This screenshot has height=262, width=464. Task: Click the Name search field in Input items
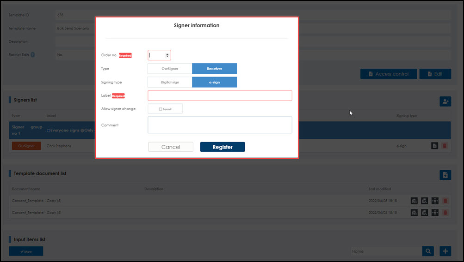click(x=386, y=251)
